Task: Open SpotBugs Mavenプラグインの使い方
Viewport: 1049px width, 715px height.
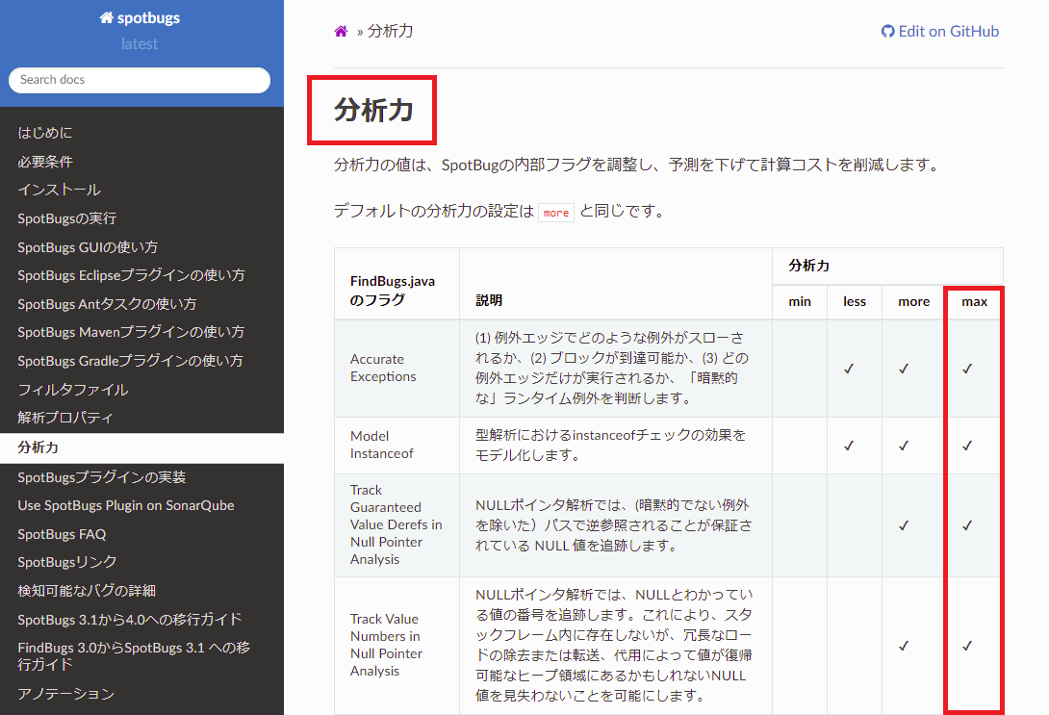Action: 131,332
